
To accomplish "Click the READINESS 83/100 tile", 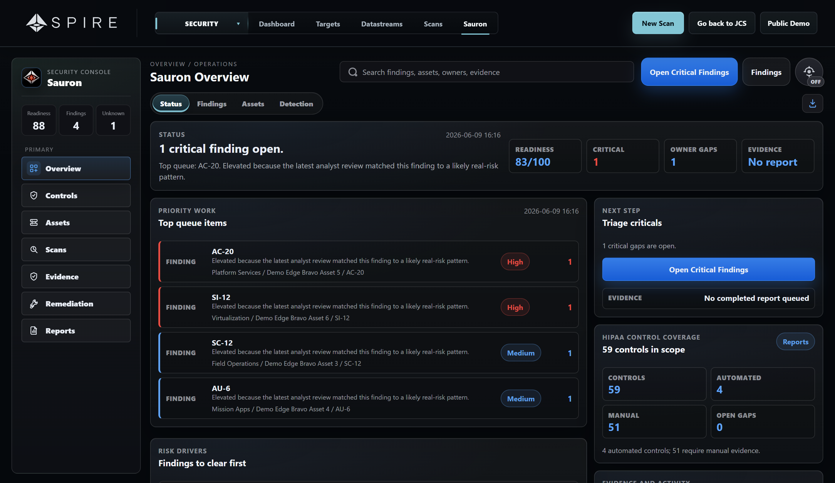I will click(545, 156).
